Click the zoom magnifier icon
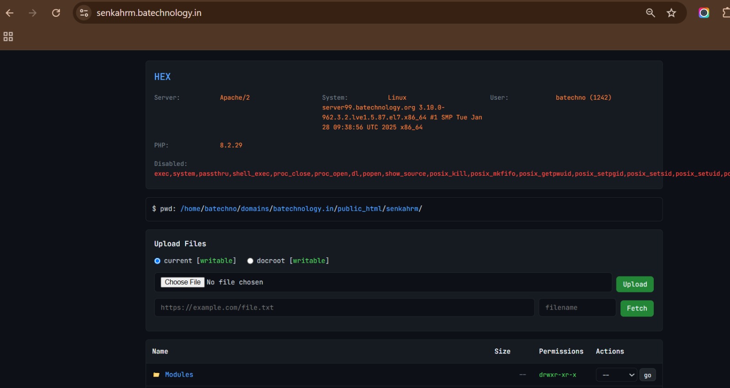Screen dimensions: 730x388 point(650,13)
